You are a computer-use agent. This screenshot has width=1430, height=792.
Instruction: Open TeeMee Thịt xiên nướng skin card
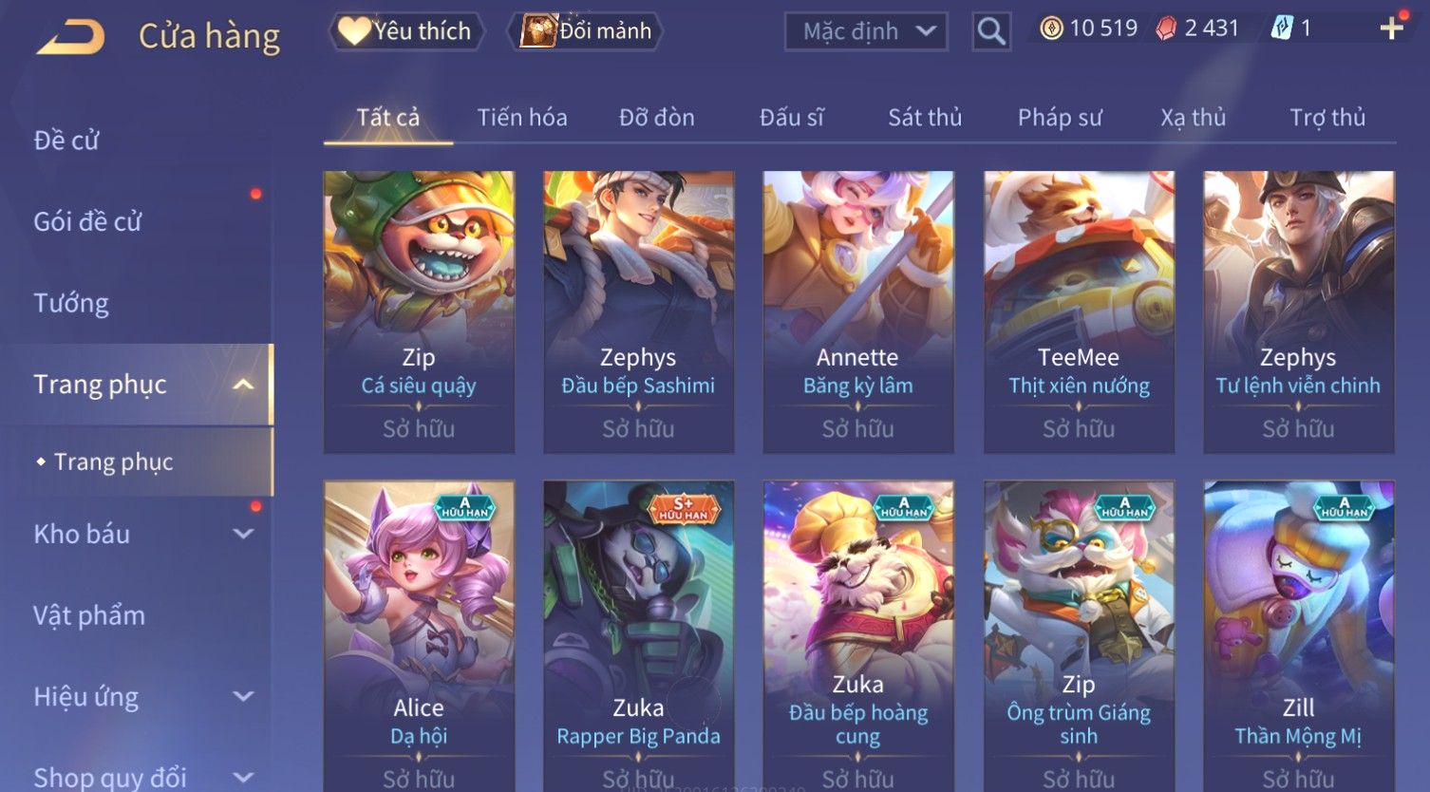click(1079, 311)
